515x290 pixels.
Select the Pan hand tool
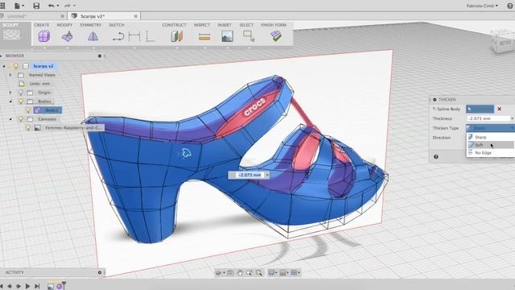pos(240,273)
